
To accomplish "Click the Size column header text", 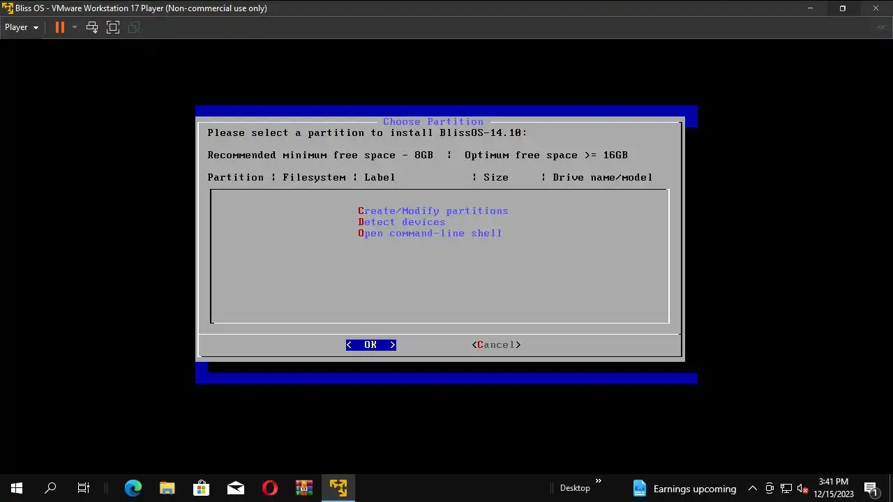I will (496, 177).
